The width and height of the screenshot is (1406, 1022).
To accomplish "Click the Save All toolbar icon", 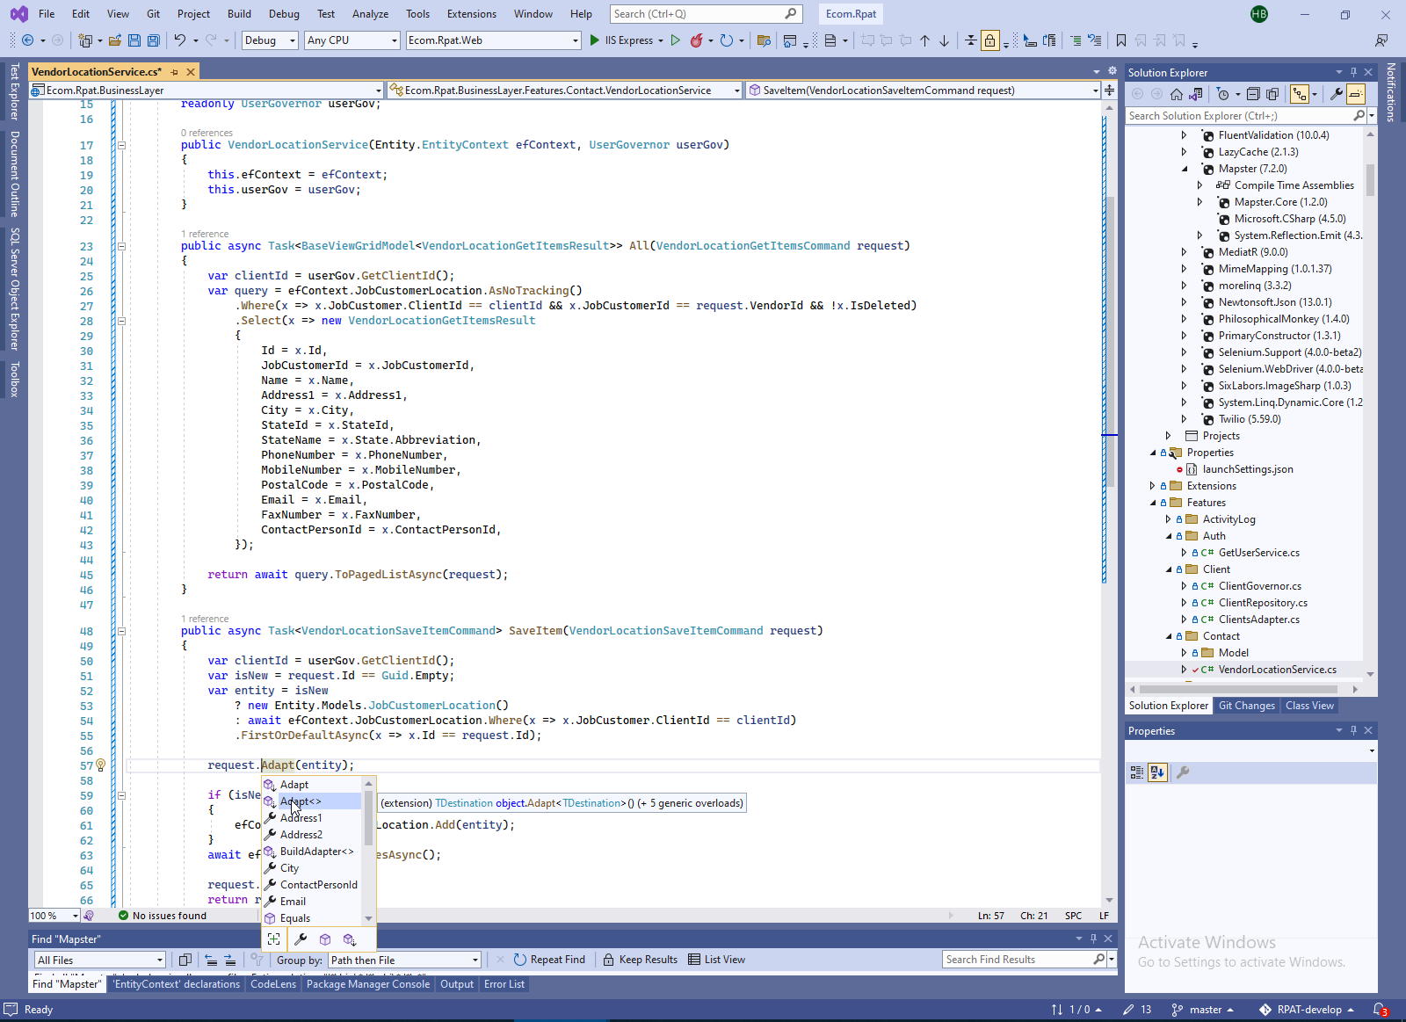I will [154, 40].
